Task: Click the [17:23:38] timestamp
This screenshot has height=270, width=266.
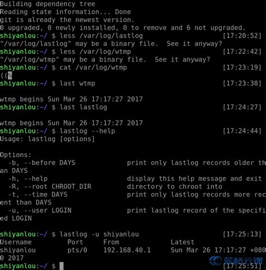Action: 242,84
